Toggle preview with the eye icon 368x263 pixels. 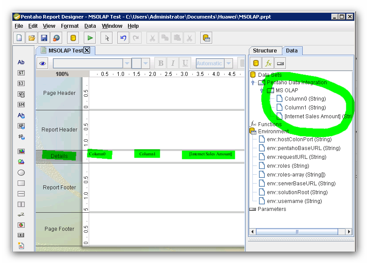pos(42,64)
